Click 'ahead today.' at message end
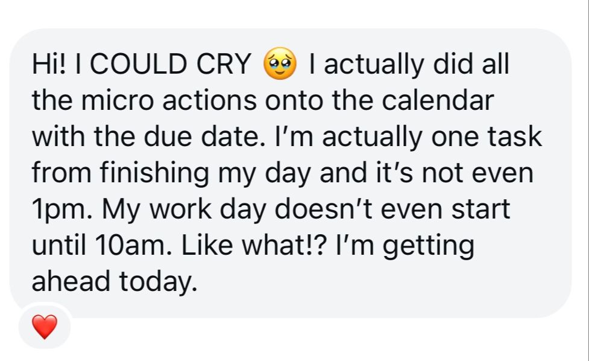Image resolution: width=589 pixels, height=361 pixels. coord(115,282)
